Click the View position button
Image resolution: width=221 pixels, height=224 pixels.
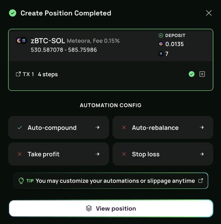pyautogui.click(x=111, y=209)
